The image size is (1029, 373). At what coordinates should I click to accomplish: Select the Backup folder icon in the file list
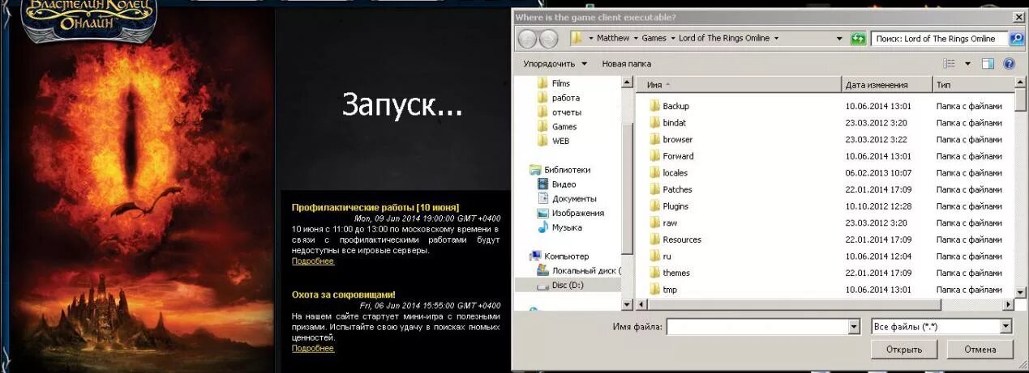pos(655,106)
